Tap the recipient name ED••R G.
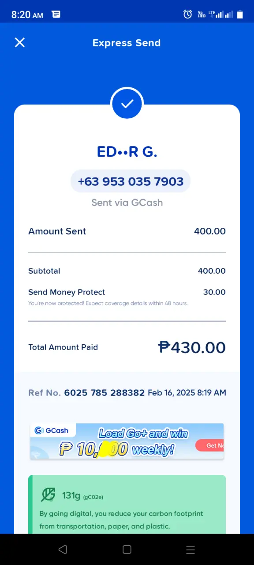 click(x=127, y=152)
